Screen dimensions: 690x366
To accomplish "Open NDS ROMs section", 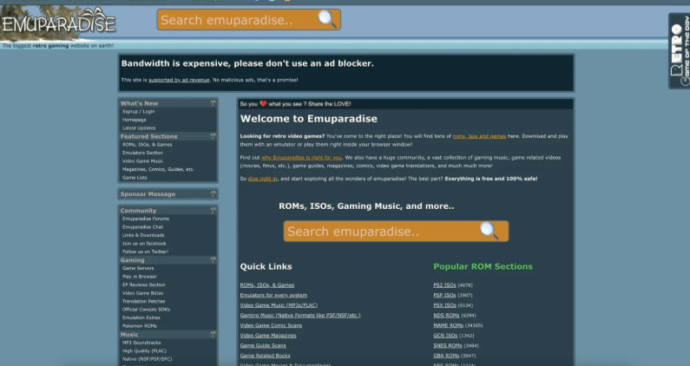I will (446, 316).
